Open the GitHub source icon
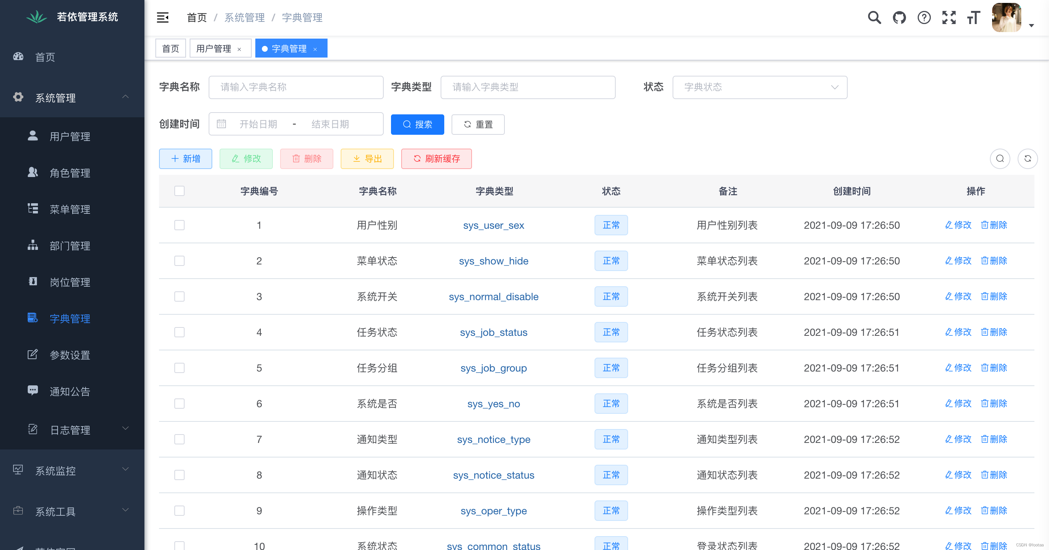Screen dimensions: 1049x550 [x=899, y=17]
